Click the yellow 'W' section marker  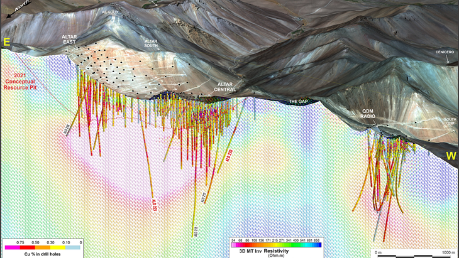tap(451, 156)
